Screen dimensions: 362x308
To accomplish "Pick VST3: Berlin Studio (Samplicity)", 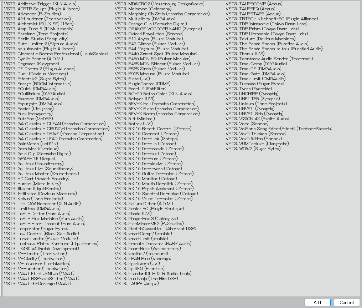I will pos(36,39).
